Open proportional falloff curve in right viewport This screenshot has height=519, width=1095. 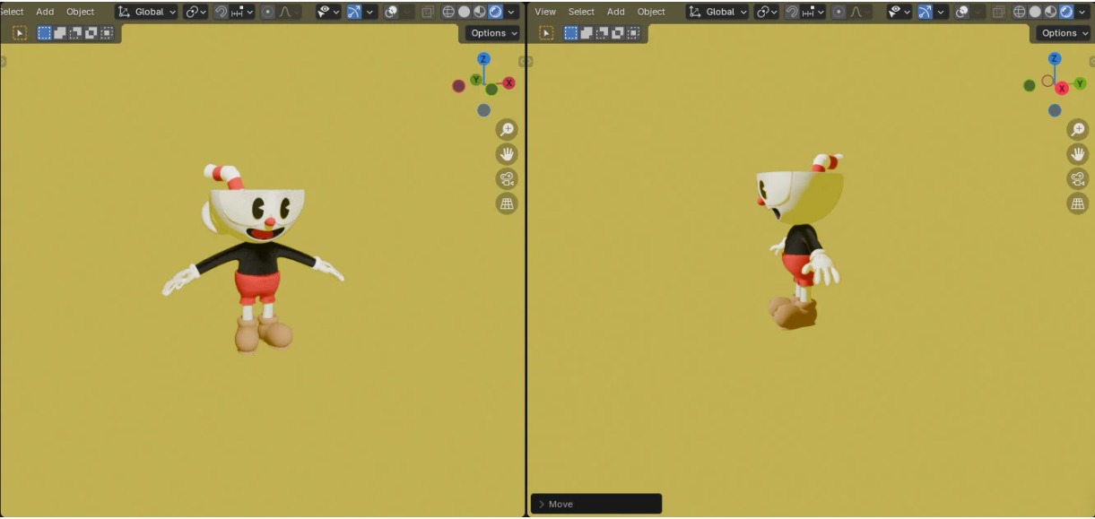click(x=860, y=12)
